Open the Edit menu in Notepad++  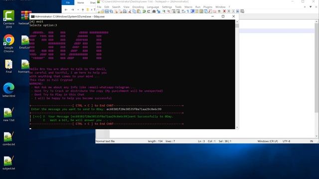(x=107, y=7)
